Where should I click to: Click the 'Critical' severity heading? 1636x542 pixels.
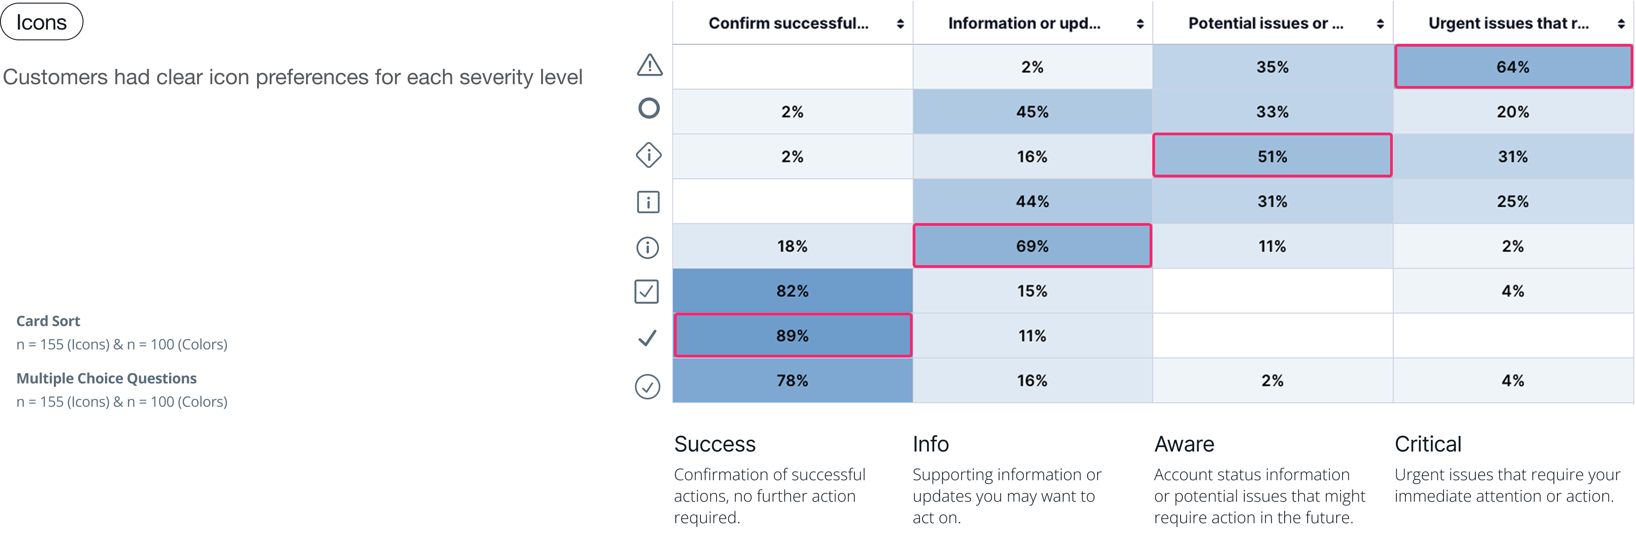pos(1428,444)
